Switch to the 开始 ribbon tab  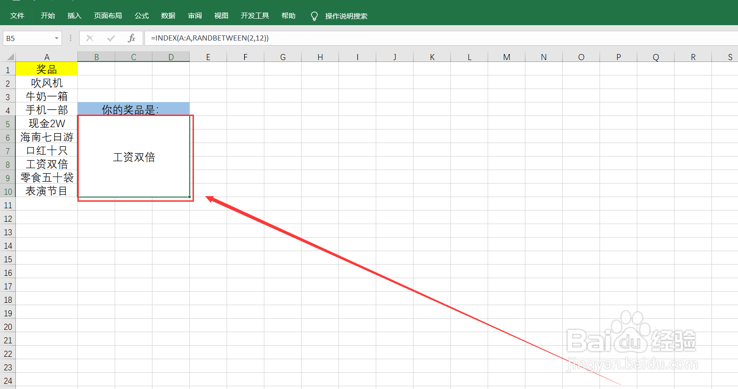(48, 16)
